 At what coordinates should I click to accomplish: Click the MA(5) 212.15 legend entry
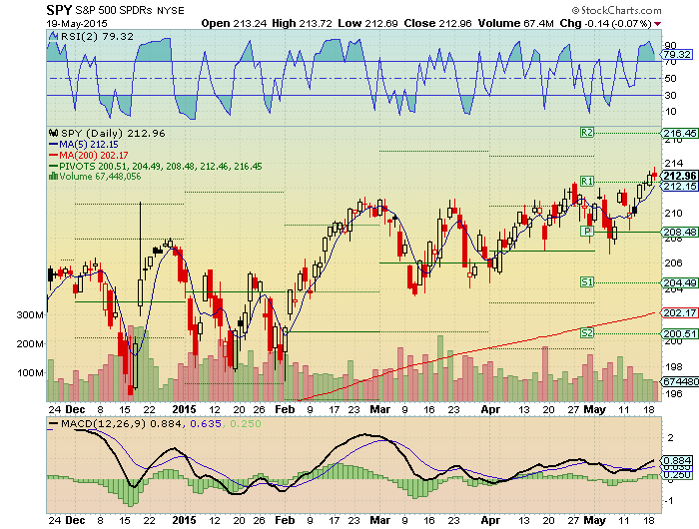click(x=89, y=145)
